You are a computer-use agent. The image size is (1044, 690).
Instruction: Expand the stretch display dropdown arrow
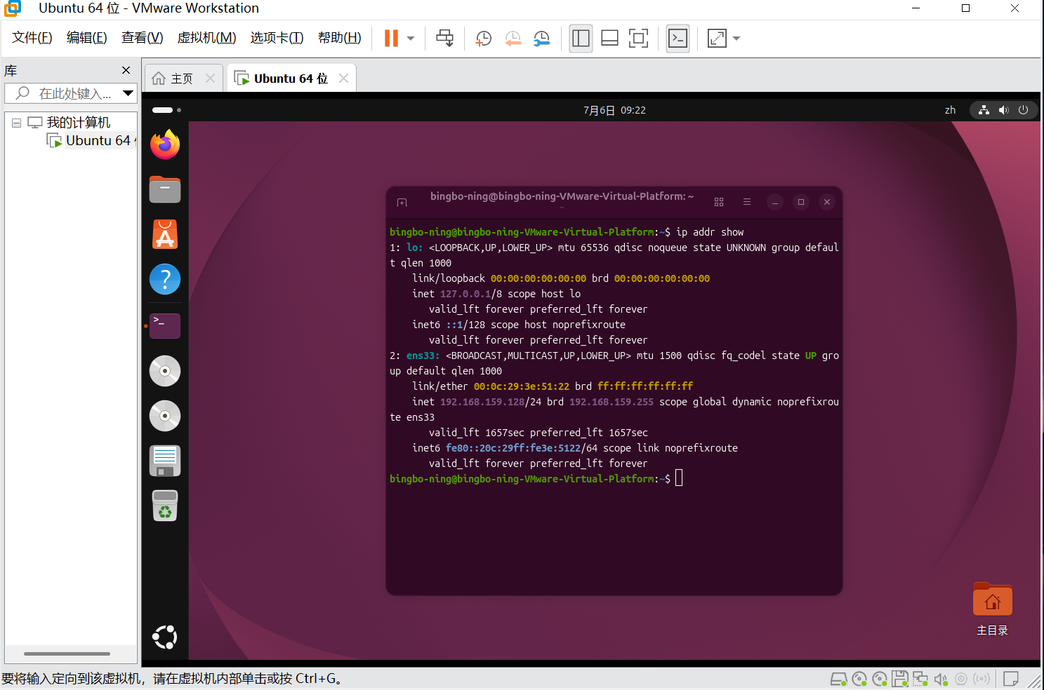pos(736,39)
